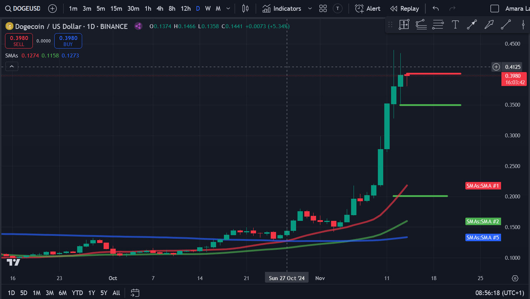Click the purple icon beside BINANCE
The image size is (530, 299).
138,26
